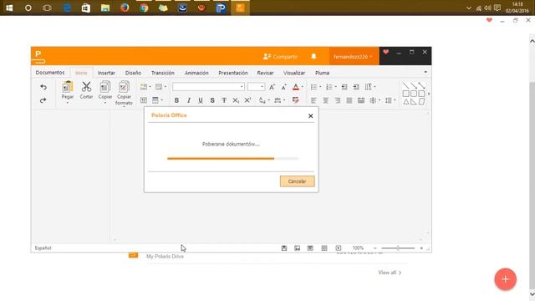Open the font size combo box
This screenshot has width=535, height=301.
[x=256, y=87]
